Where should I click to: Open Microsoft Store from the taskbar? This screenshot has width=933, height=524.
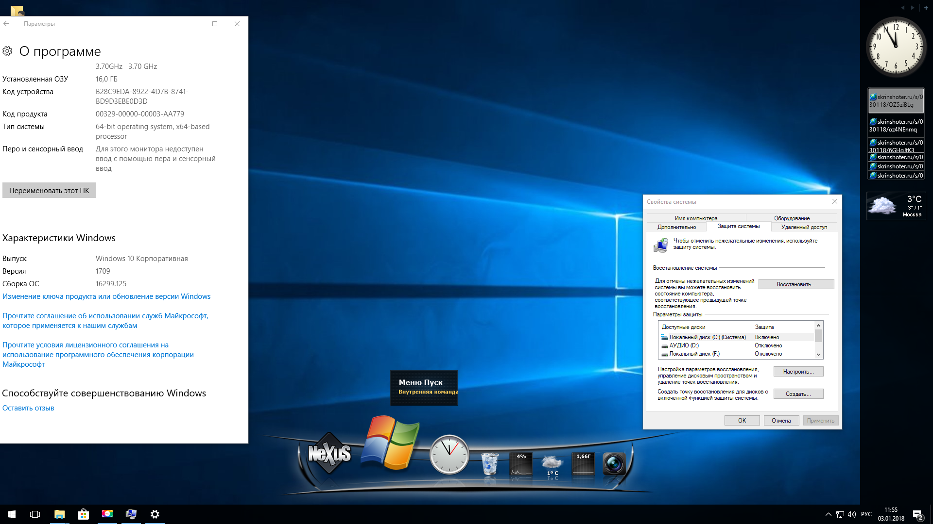click(83, 514)
